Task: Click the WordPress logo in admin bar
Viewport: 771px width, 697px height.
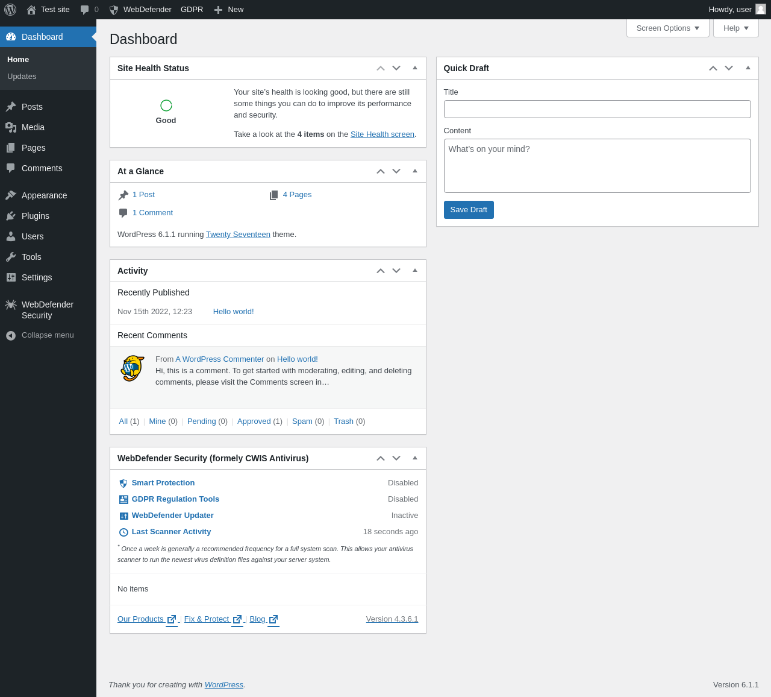Action: coord(10,10)
